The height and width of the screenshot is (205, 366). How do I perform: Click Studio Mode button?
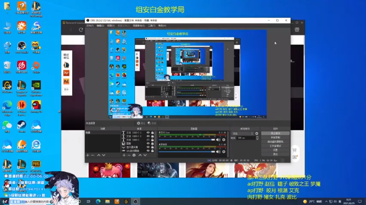[x=276, y=146]
